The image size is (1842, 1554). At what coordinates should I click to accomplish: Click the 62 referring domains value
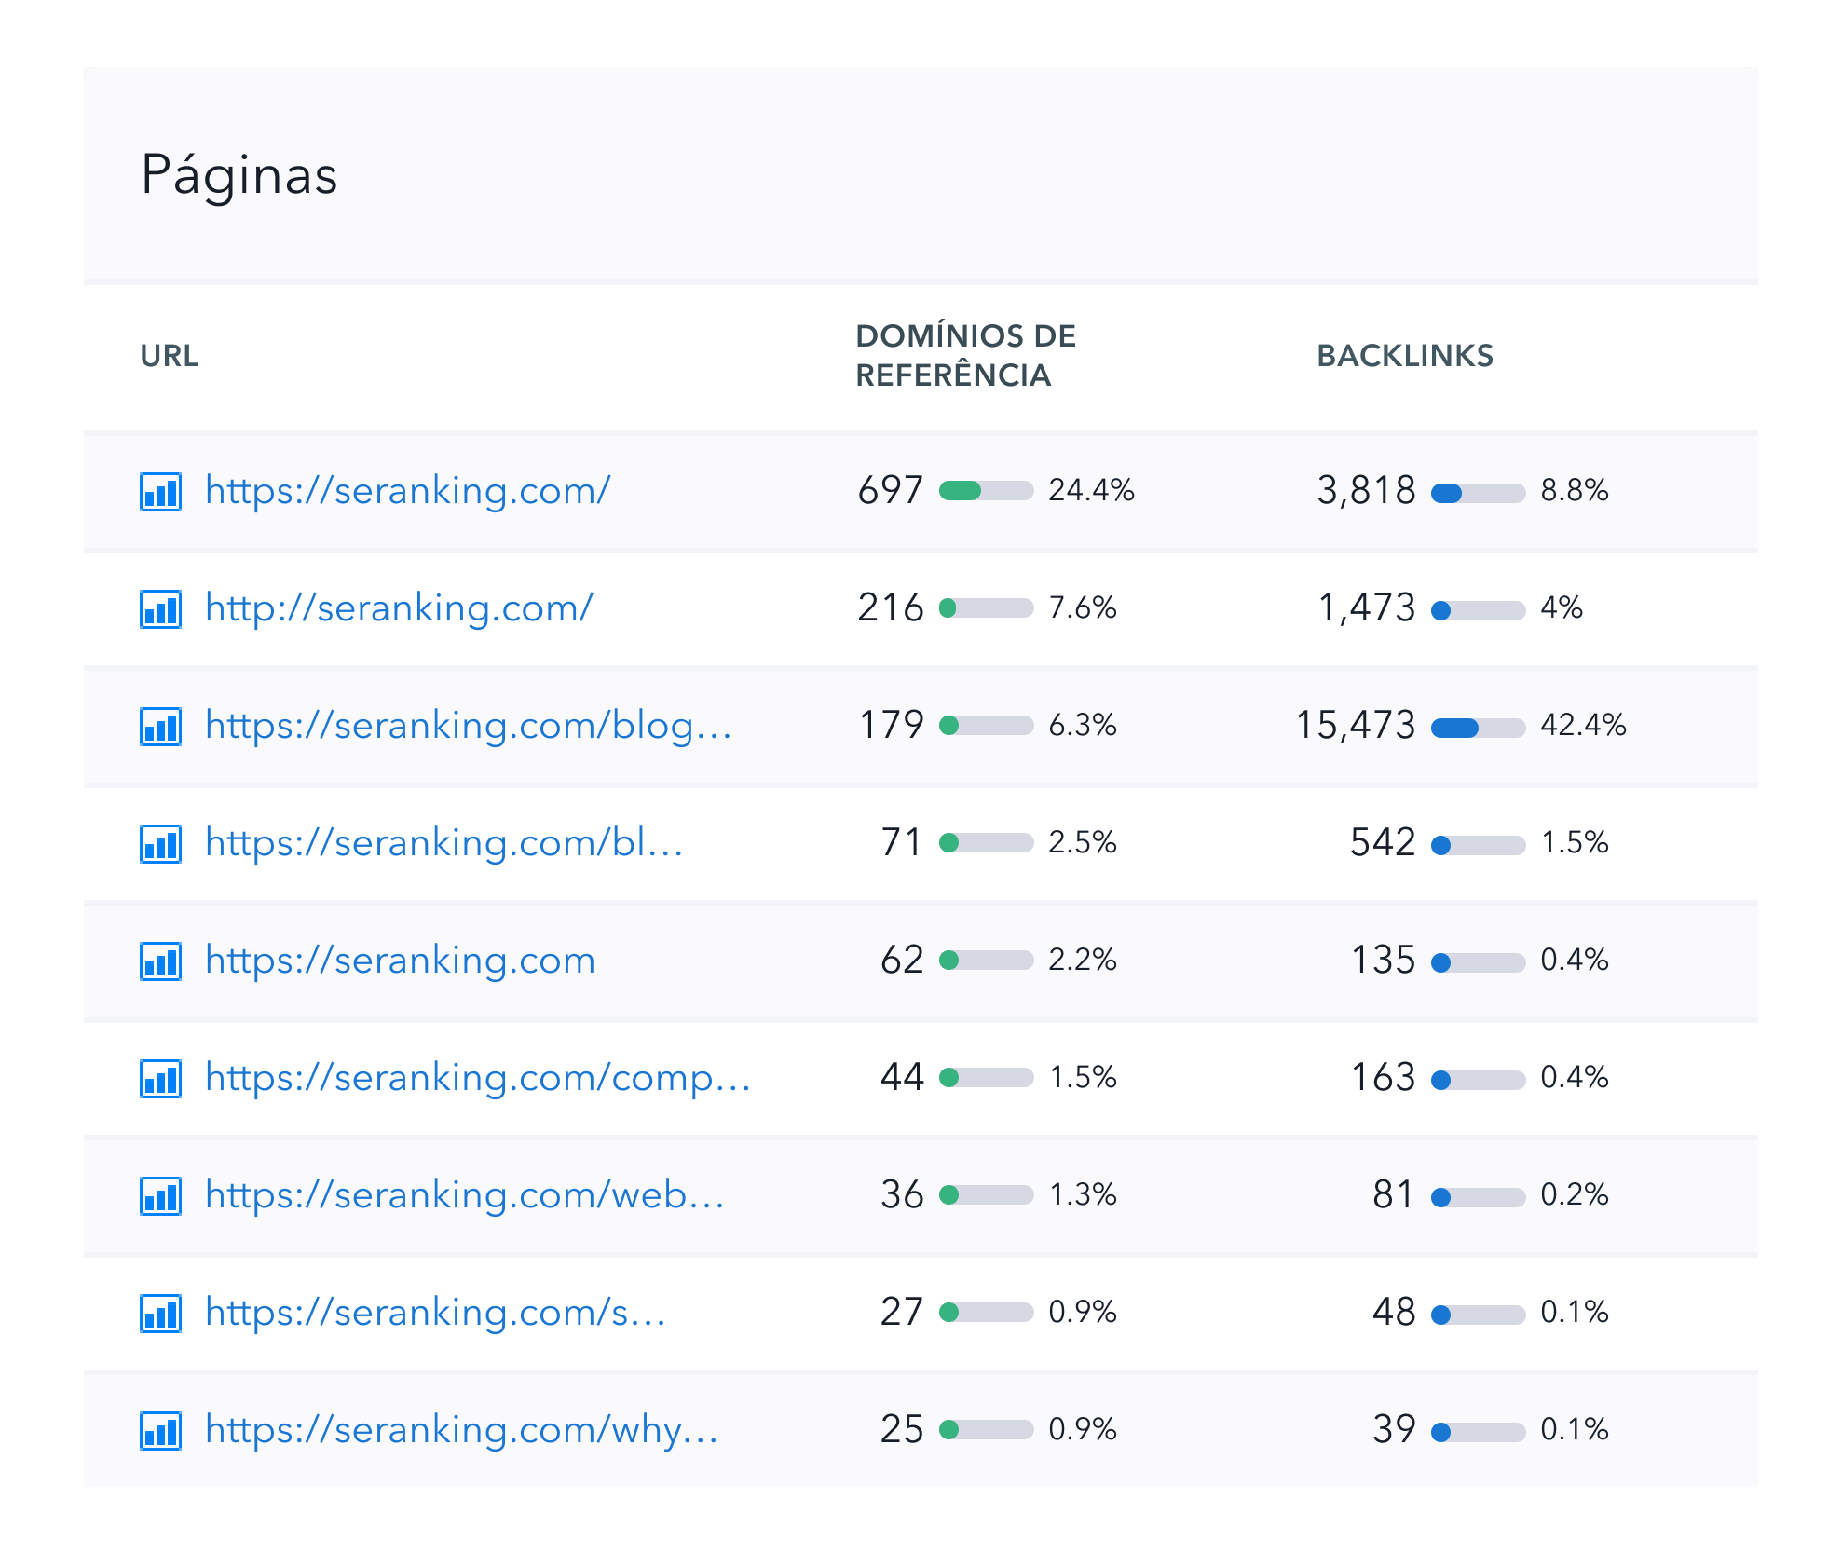[902, 960]
